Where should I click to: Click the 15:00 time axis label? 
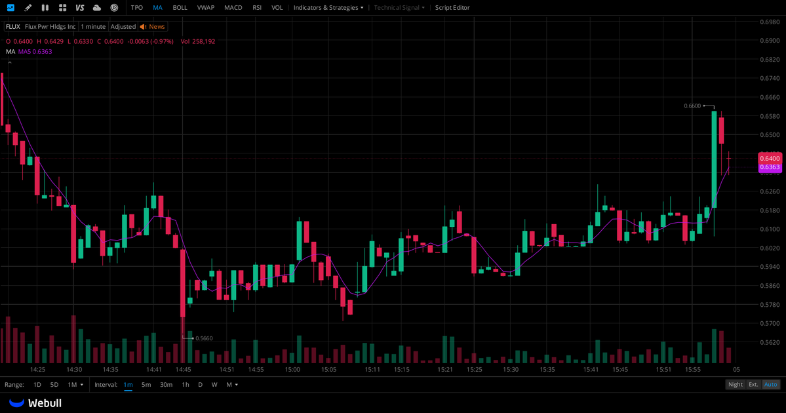[x=292, y=369]
